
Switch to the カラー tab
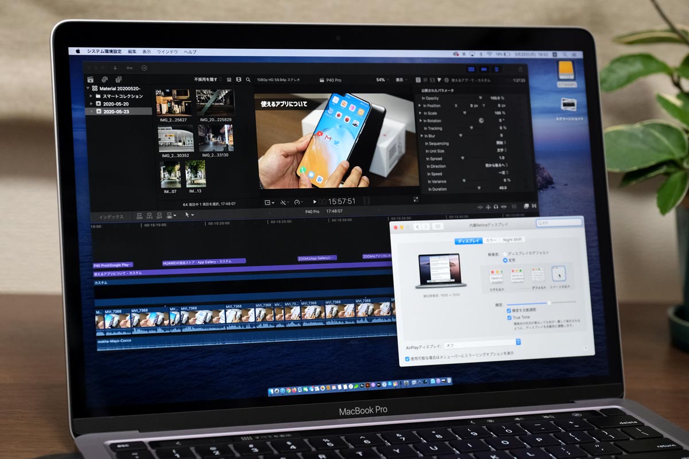491,240
